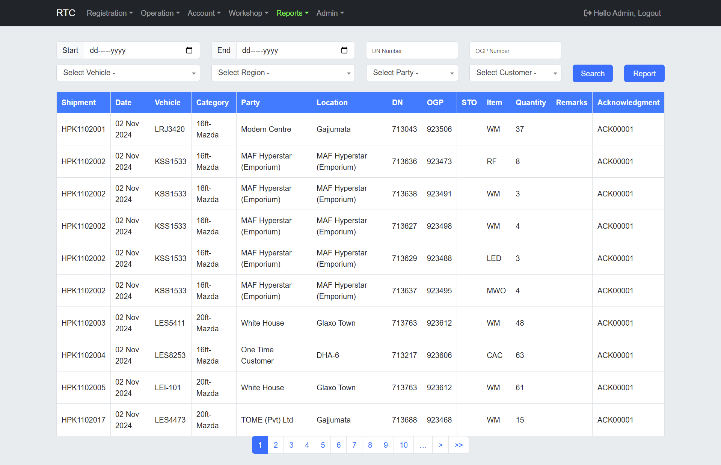Jump to last page with >> link
Image resolution: width=721 pixels, height=465 pixels.
pos(459,445)
